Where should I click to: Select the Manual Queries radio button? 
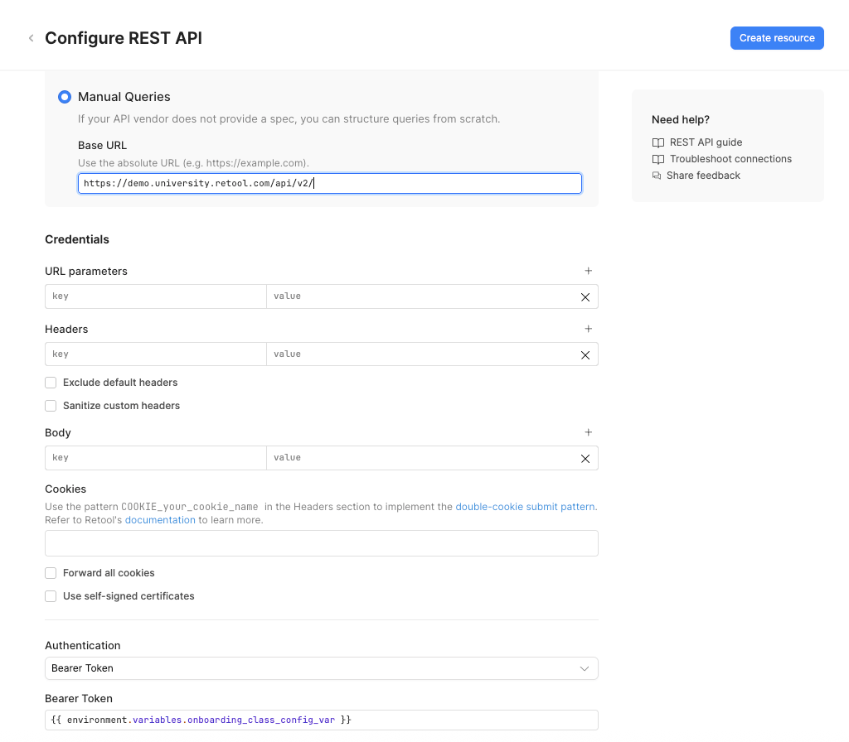(65, 97)
